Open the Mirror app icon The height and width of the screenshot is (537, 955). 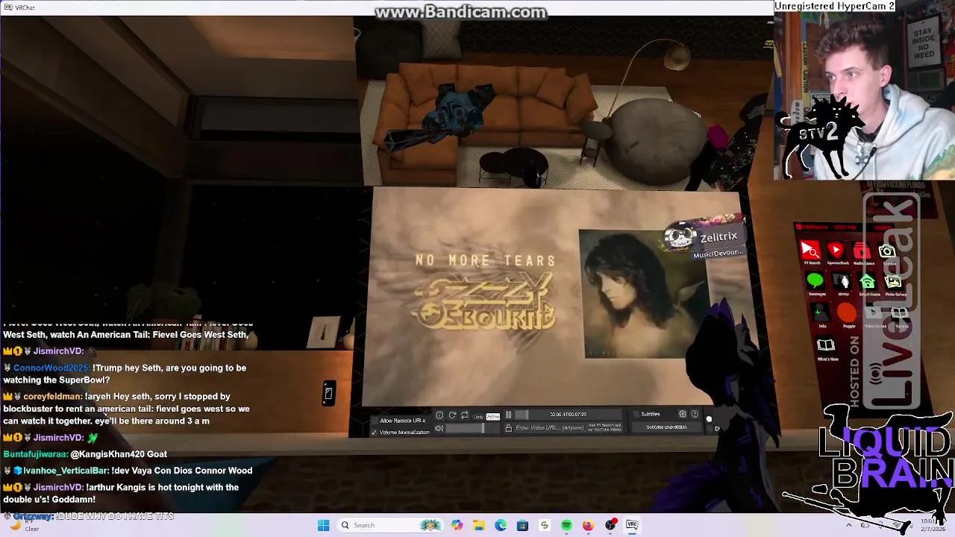click(x=843, y=283)
